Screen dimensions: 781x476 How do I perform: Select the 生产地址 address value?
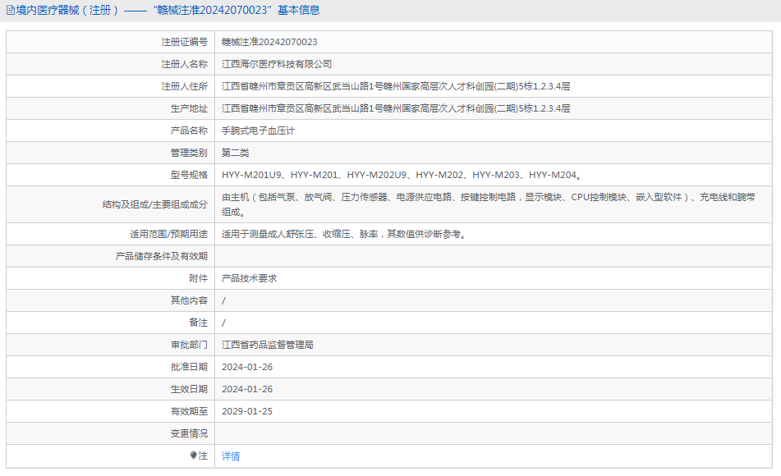396,108
